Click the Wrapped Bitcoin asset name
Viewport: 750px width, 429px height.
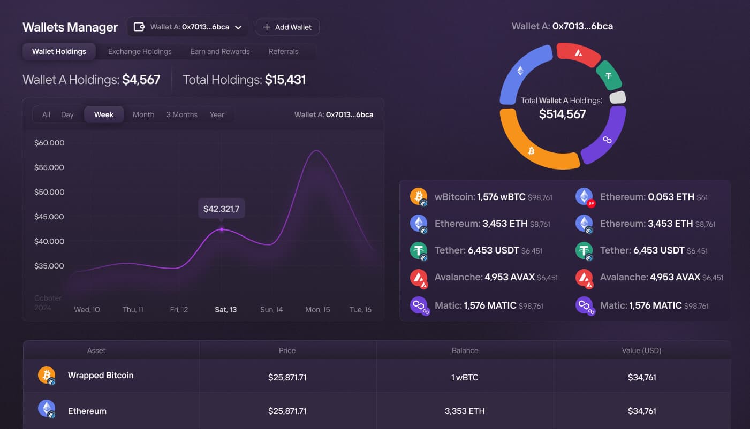101,375
